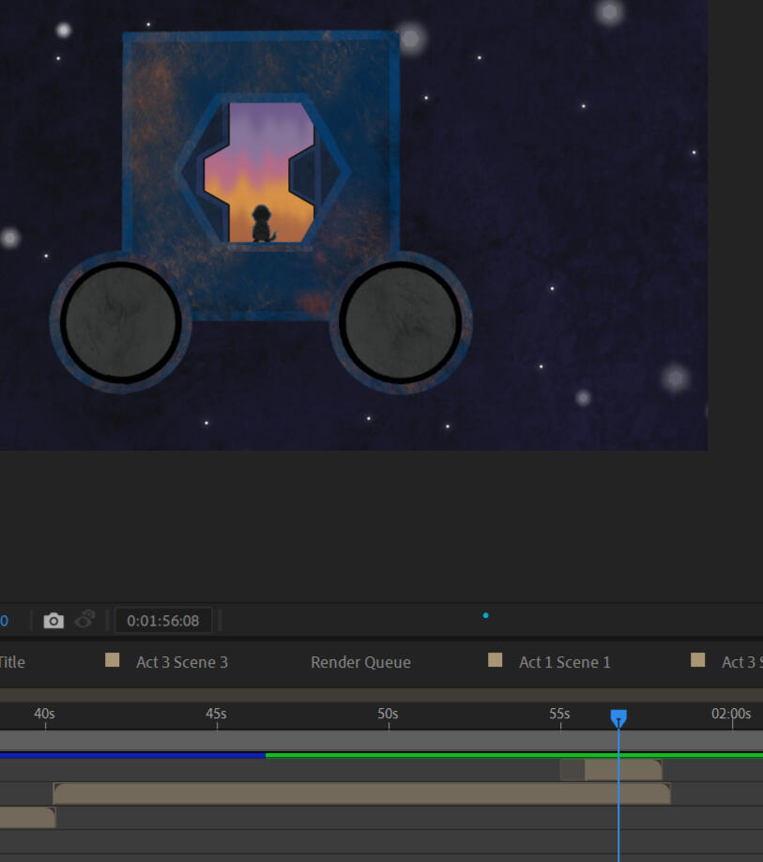
Task: Select the layer bar ending at 40s
Action: click(26, 817)
